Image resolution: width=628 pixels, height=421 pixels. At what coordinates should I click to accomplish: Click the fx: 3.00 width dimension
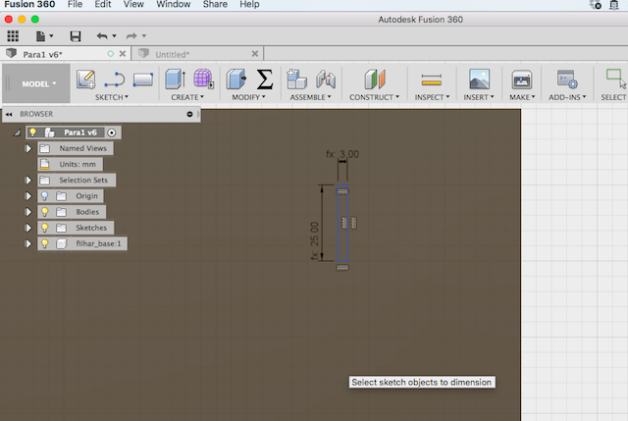point(342,154)
